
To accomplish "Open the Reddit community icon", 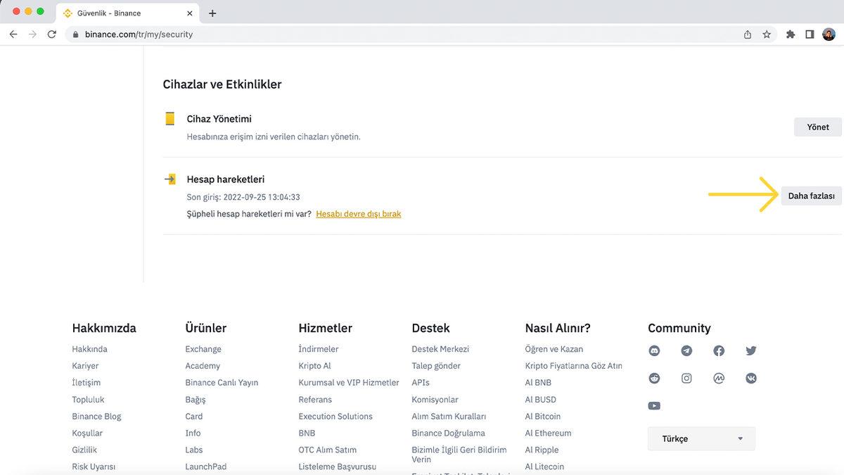I will pyautogui.click(x=654, y=378).
